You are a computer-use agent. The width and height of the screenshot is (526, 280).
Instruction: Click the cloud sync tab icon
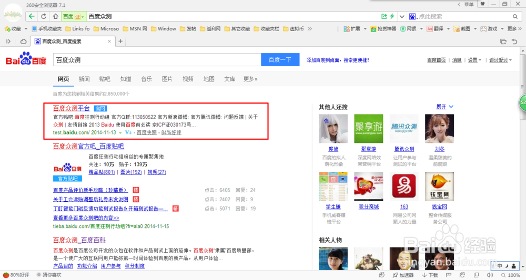[x=24, y=41]
